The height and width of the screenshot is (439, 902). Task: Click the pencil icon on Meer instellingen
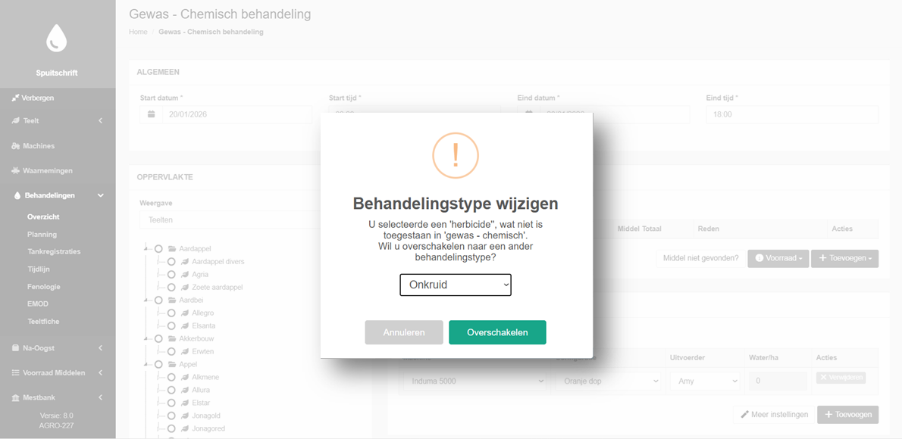pyautogui.click(x=745, y=414)
